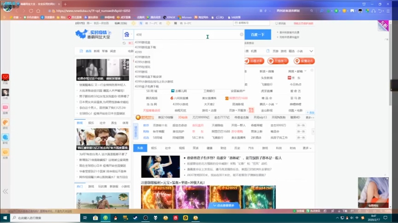Select the plain 4399 suggestion
Viewport: 398px width, 223px height.
click(x=138, y=52)
